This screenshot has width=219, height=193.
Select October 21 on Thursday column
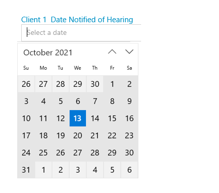pyautogui.click(x=95, y=135)
